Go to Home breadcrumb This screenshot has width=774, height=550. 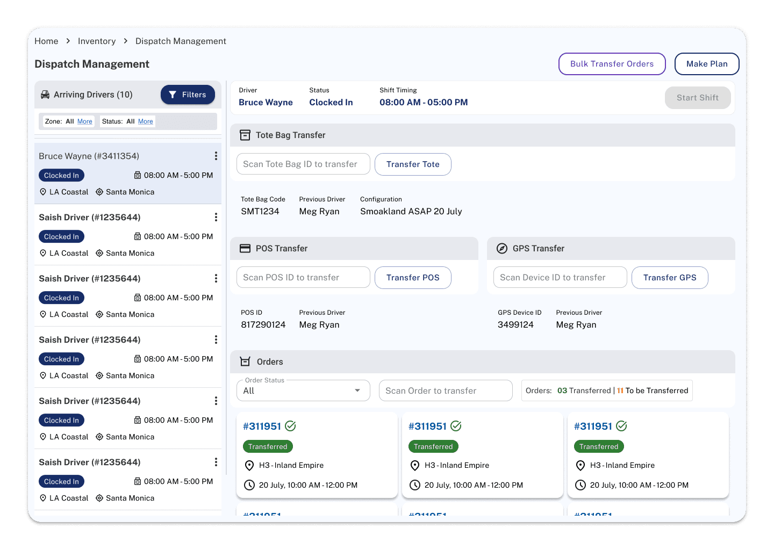(46, 41)
